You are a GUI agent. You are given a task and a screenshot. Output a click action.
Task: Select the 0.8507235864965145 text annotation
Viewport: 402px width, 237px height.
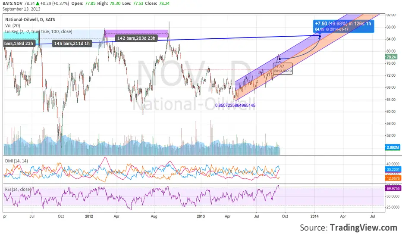[235, 105]
